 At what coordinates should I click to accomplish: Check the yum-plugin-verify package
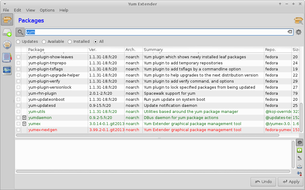(x=18, y=81)
